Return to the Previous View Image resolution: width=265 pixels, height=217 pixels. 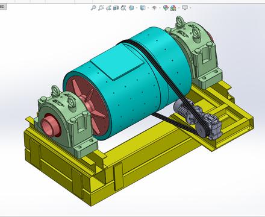(x=108, y=8)
